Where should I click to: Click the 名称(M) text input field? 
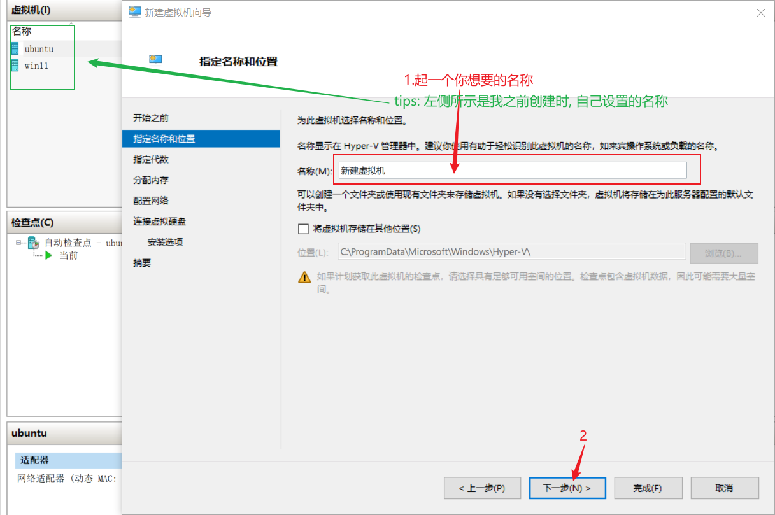[x=512, y=170]
